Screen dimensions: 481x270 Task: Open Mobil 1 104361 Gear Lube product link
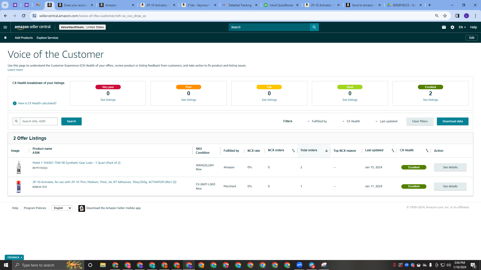[76, 163]
